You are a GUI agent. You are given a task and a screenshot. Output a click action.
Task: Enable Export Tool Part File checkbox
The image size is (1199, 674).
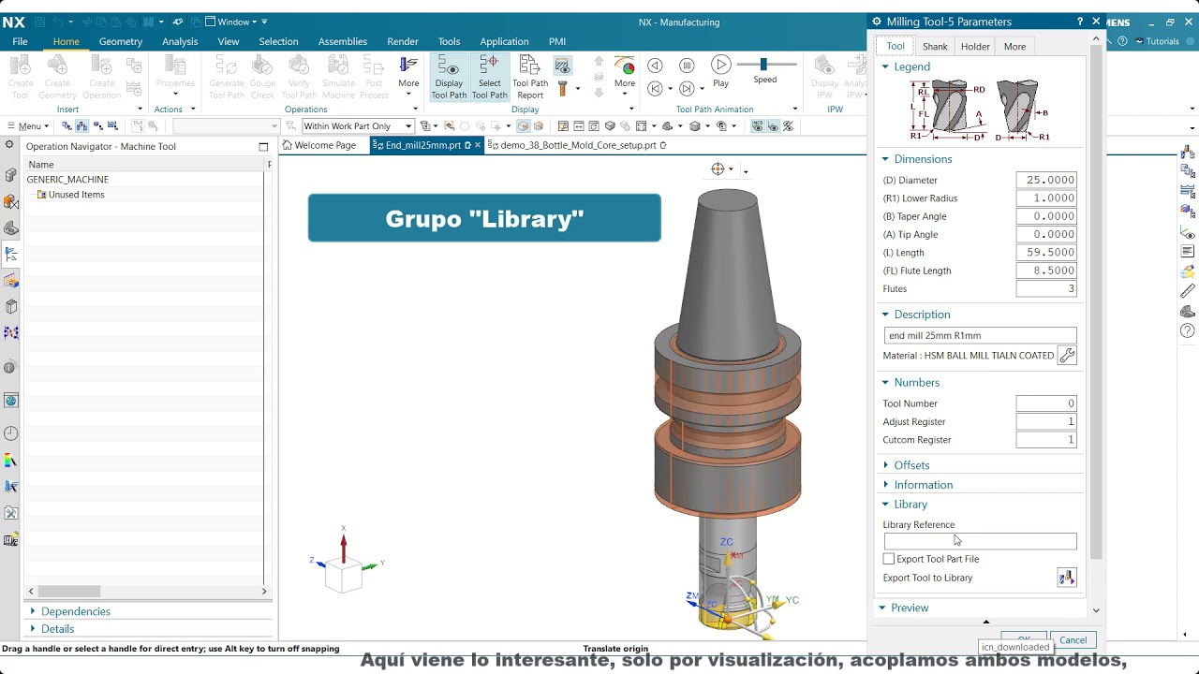(x=889, y=559)
